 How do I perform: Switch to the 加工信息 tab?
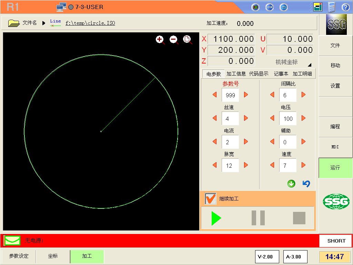tap(236, 74)
